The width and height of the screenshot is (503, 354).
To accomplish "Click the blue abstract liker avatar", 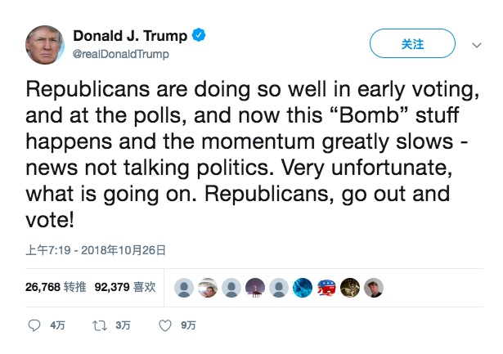I will (303, 287).
